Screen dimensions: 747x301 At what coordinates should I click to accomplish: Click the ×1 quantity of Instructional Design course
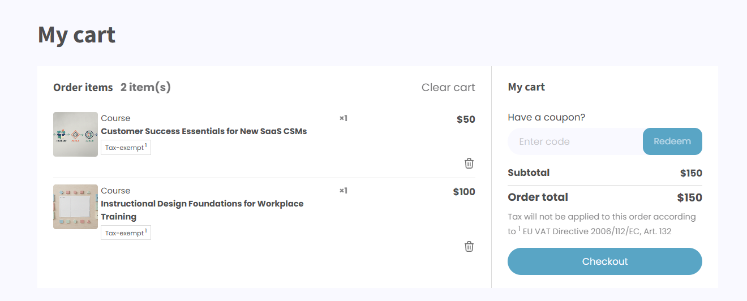pos(344,191)
